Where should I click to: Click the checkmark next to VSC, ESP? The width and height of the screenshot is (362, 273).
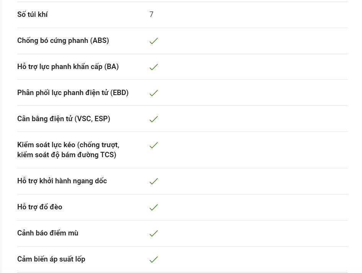(x=153, y=119)
